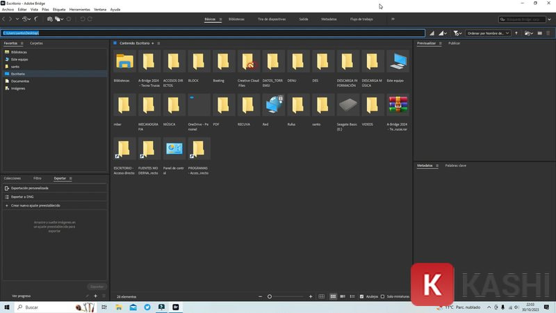Click the path bar input field
This screenshot has width=556, height=313.
pos(213,33)
